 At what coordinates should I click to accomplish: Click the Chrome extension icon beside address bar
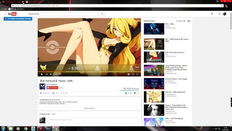[226, 6]
